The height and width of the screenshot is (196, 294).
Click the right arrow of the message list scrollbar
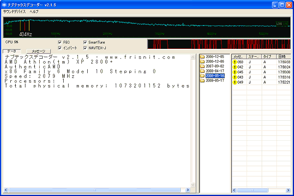pyautogui.click(x=288, y=190)
